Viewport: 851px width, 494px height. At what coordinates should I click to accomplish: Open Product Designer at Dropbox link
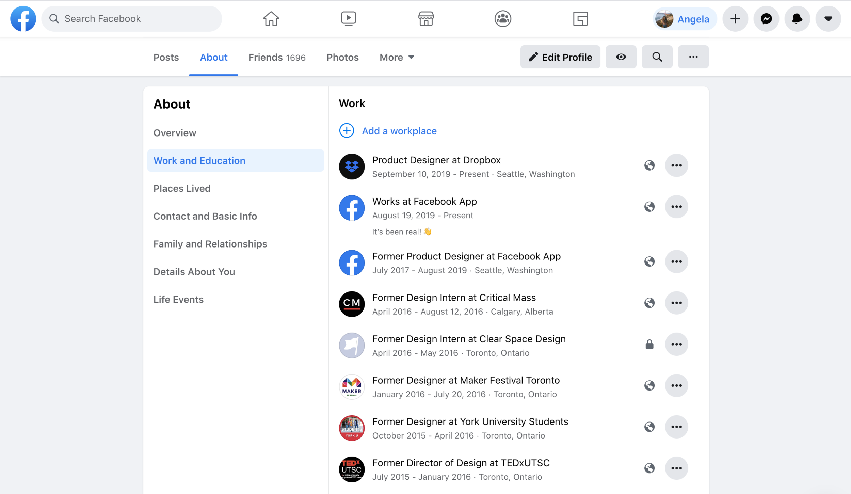(436, 160)
